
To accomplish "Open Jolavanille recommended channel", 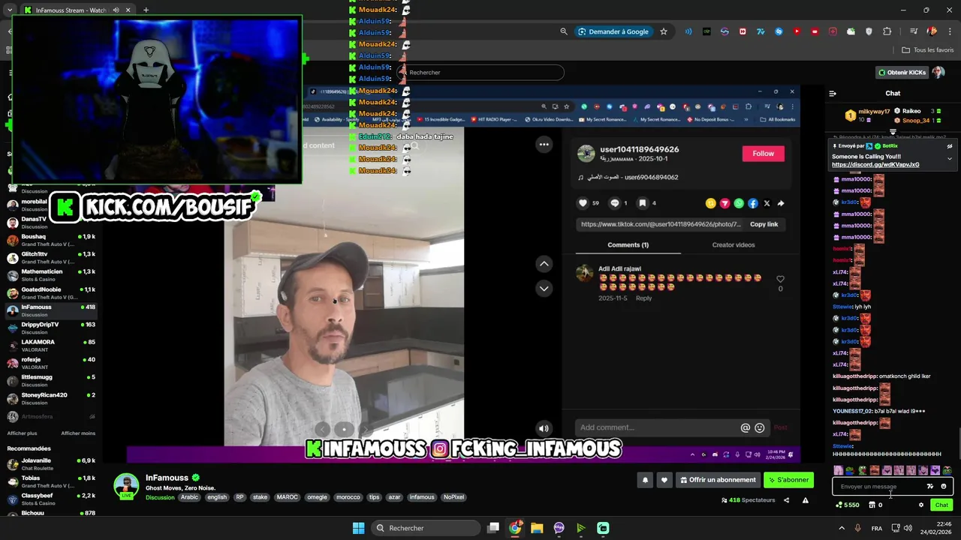I will [x=51, y=463].
